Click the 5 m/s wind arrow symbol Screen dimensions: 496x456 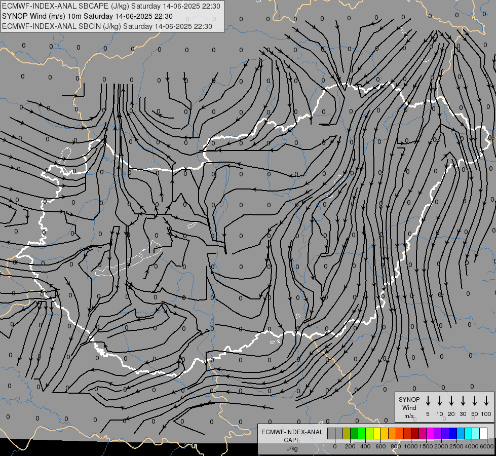click(428, 401)
